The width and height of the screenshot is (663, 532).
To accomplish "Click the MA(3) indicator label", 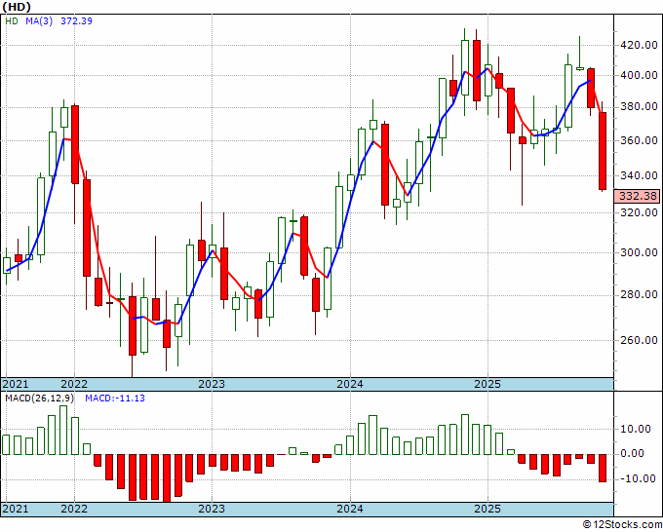I will 39,20.
